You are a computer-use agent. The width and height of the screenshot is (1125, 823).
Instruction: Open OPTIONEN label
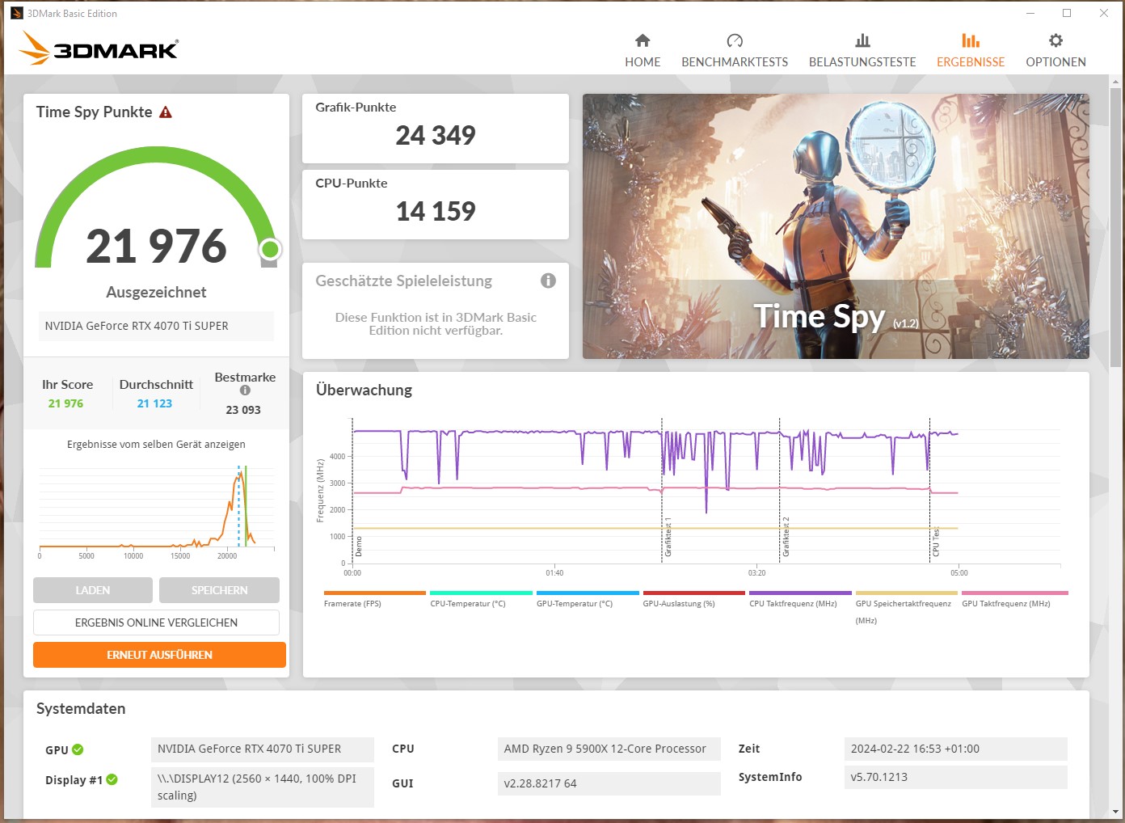[1055, 62]
